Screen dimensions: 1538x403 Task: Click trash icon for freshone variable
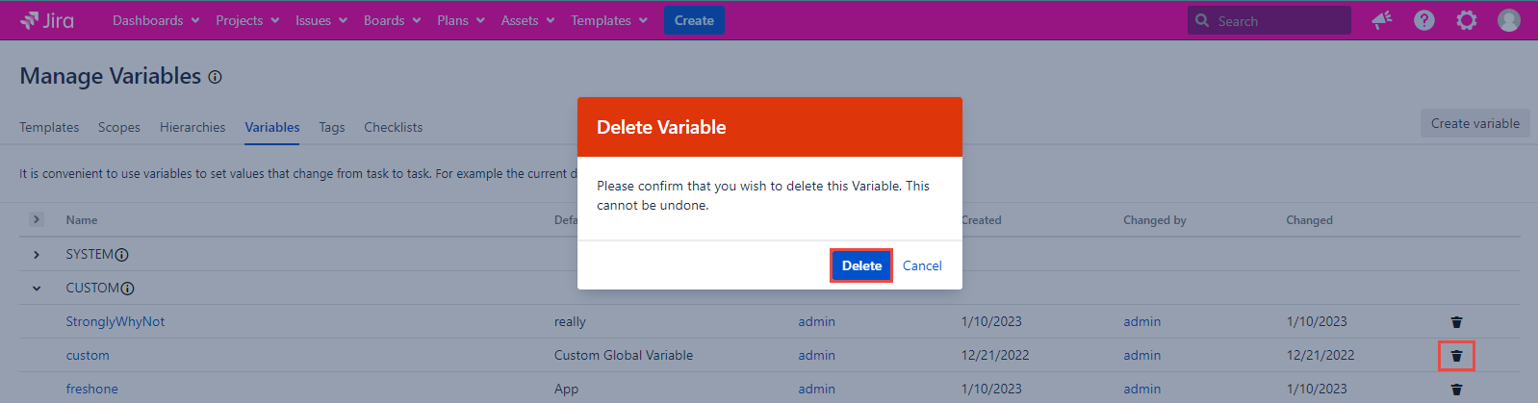[x=1456, y=390]
